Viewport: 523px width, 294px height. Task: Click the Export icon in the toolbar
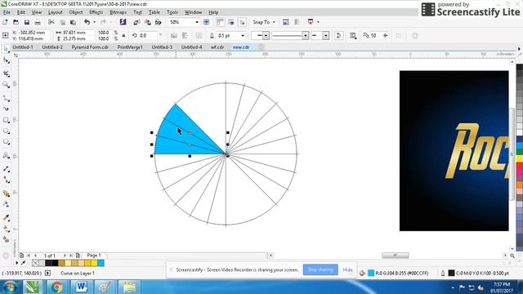tap(147, 22)
